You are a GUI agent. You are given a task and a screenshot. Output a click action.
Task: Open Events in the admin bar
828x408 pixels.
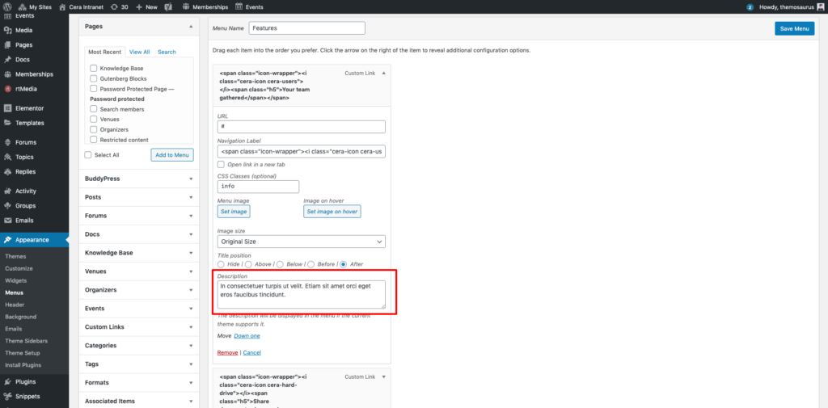249,6
